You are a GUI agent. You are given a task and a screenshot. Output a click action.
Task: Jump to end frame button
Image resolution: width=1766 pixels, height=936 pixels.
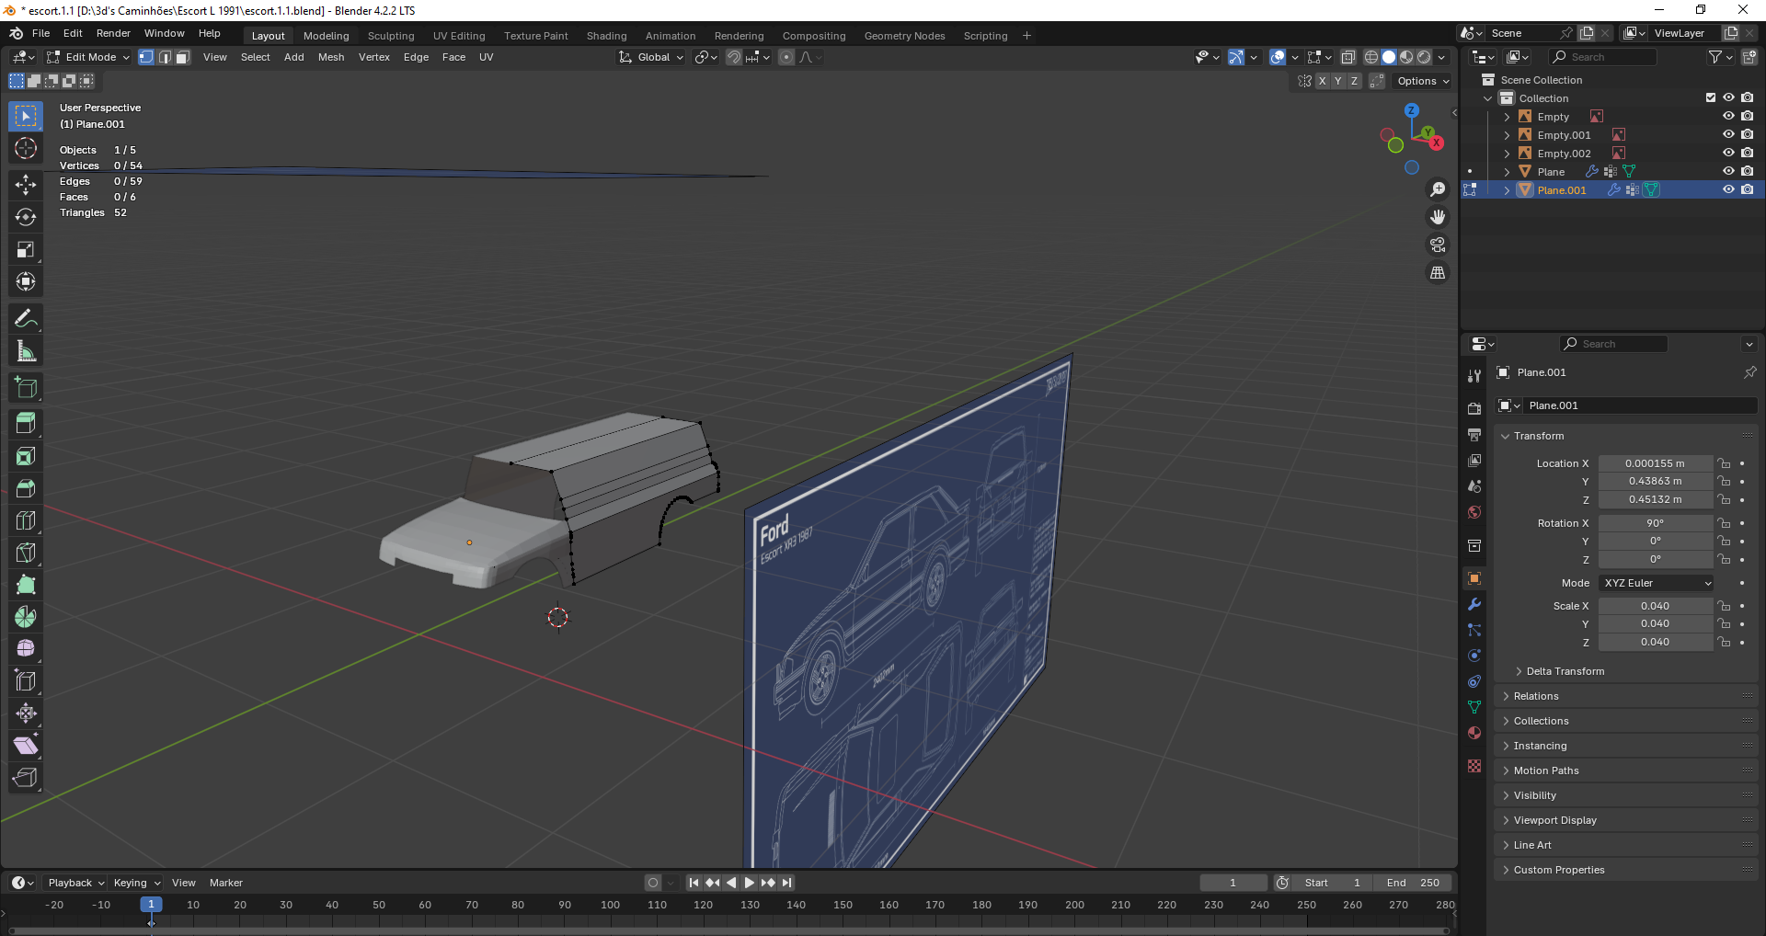[x=786, y=883]
